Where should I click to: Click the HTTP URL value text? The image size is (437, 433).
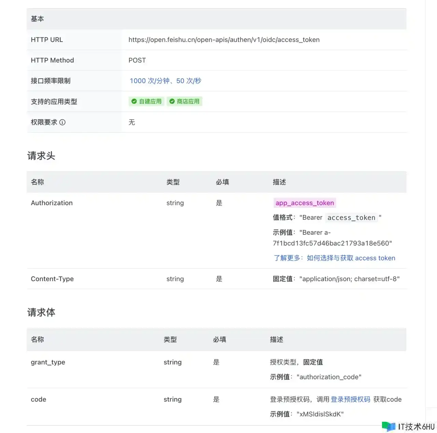(x=224, y=40)
